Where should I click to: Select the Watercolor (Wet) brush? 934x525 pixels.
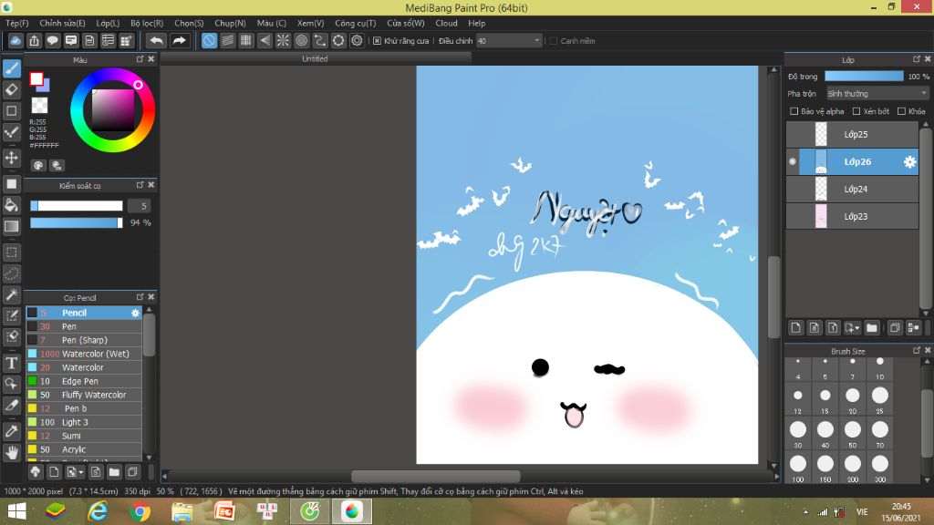click(95, 354)
